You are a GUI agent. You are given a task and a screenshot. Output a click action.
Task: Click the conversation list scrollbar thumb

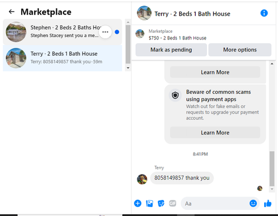(128, 44)
